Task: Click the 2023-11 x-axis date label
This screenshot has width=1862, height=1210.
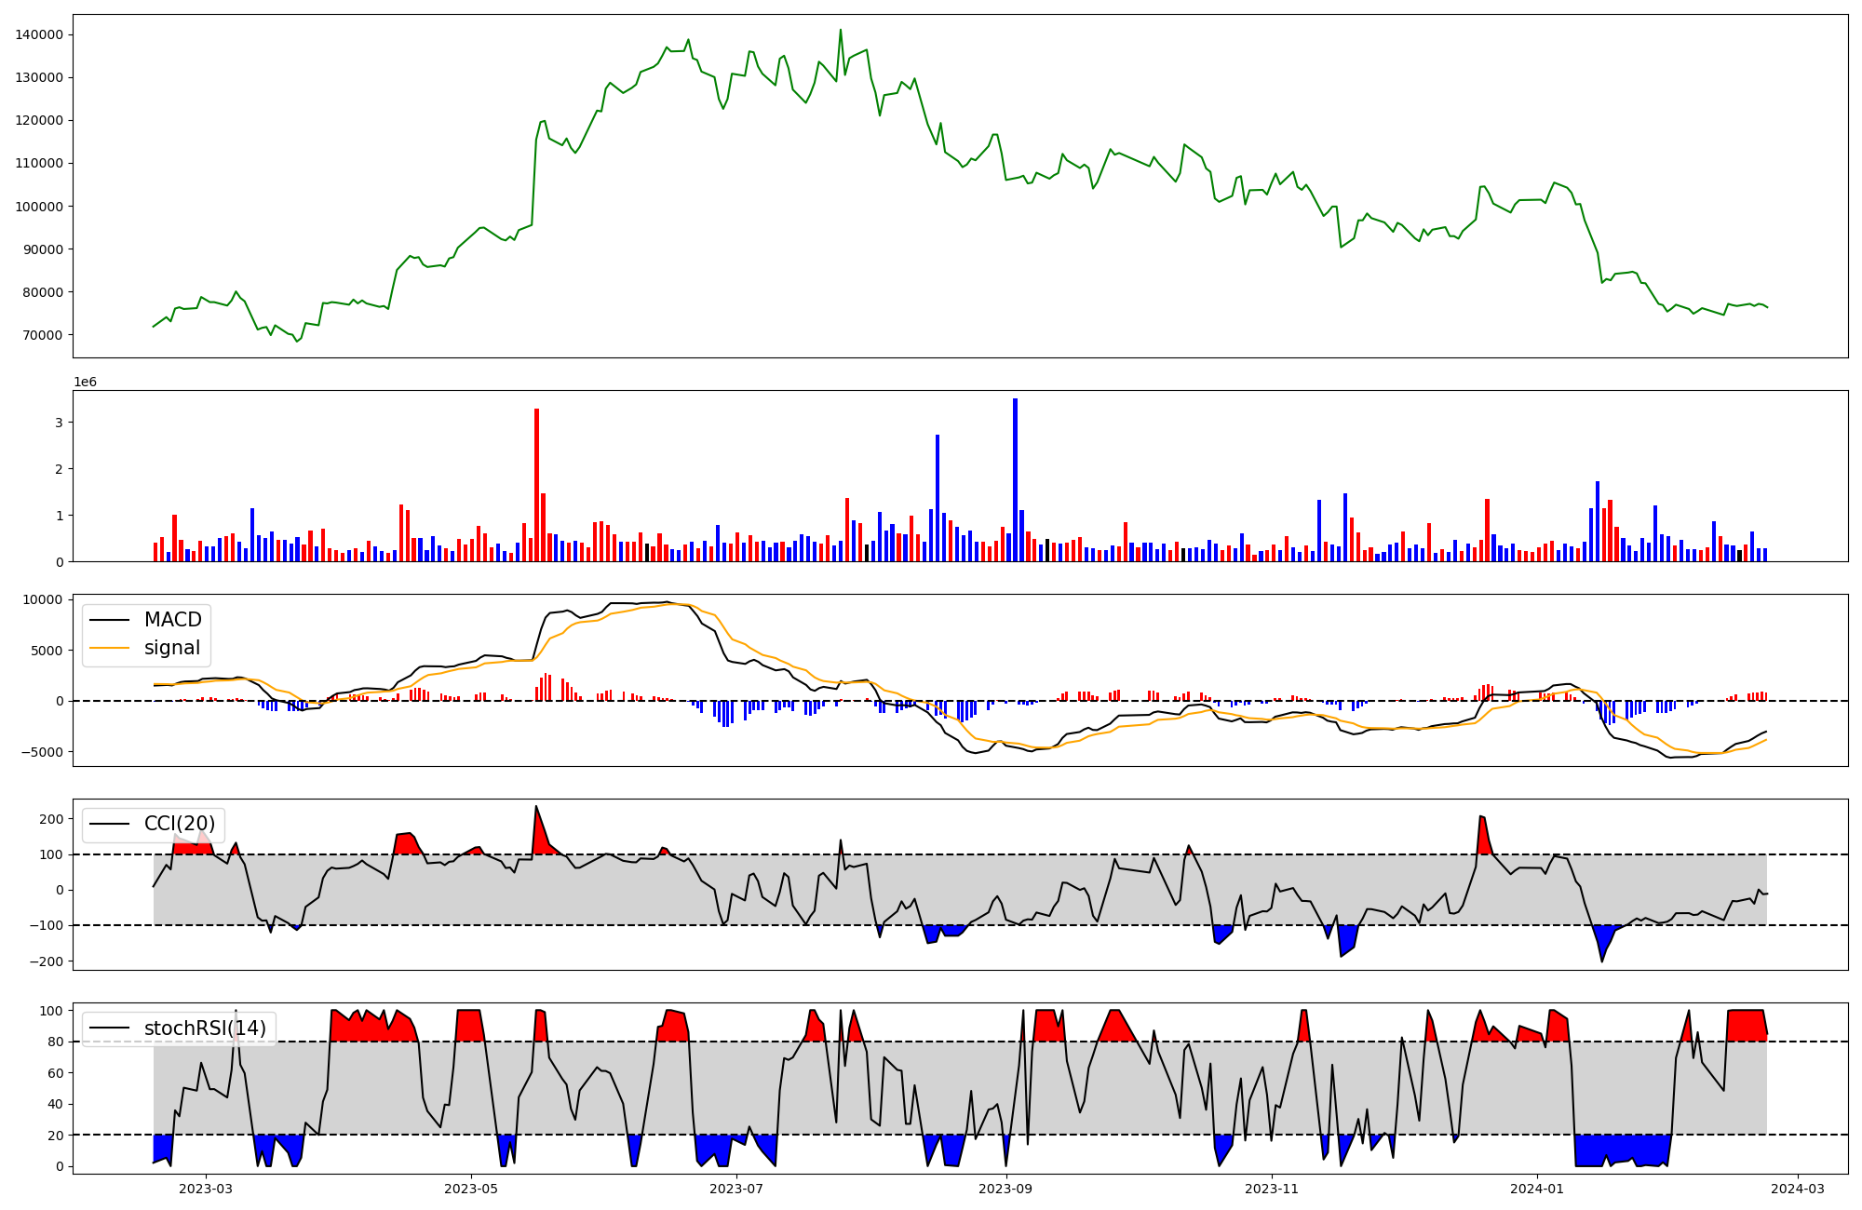Action: [x=1272, y=1189]
